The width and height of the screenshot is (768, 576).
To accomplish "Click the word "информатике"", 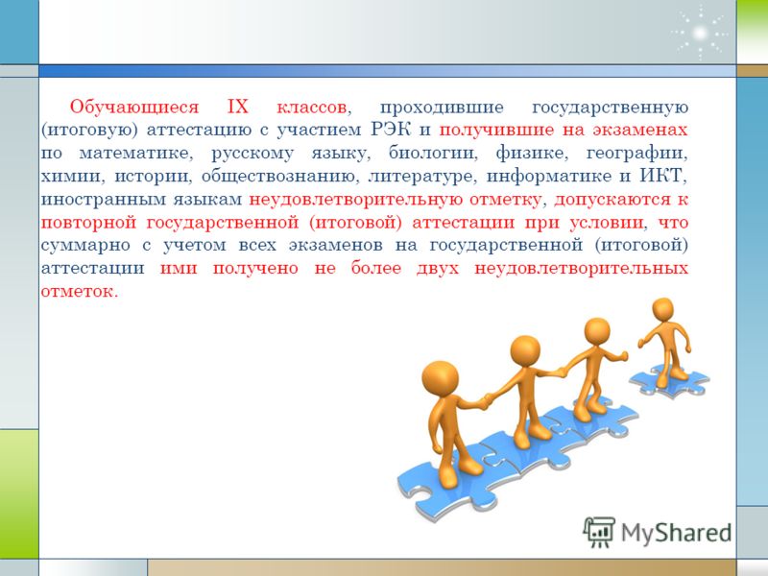I will [548, 177].
